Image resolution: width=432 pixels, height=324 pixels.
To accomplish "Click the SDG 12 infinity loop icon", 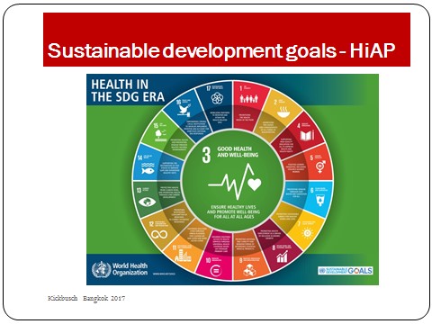I will tap(159, 234).
